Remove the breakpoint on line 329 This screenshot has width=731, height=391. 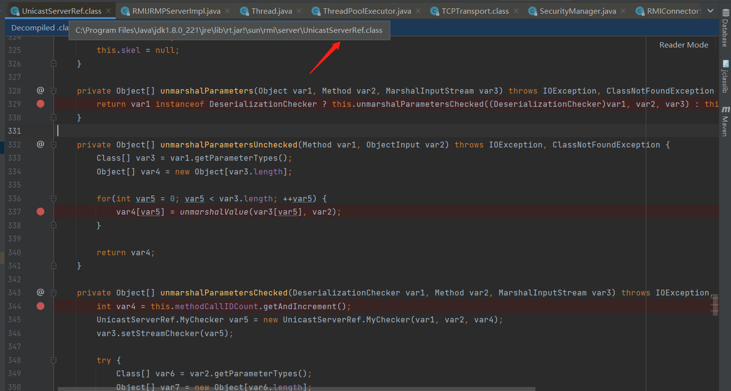(x=40, y=103)
